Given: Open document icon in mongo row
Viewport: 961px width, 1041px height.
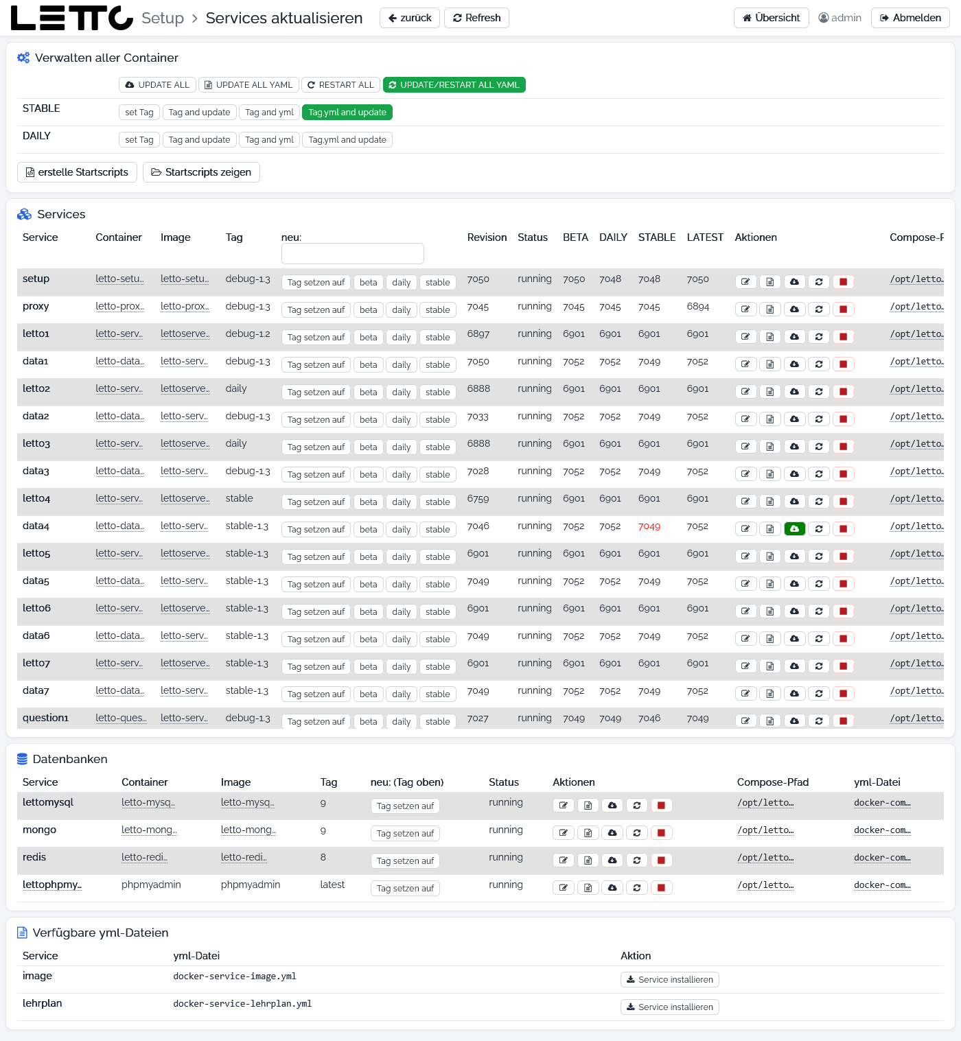Looking at the screenshot, I should point(588,832).
